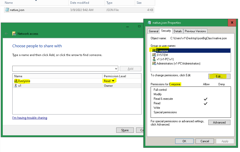Click the Administrators group icon
This screenshot has width=240, height=152.
[x=154, y=63]
